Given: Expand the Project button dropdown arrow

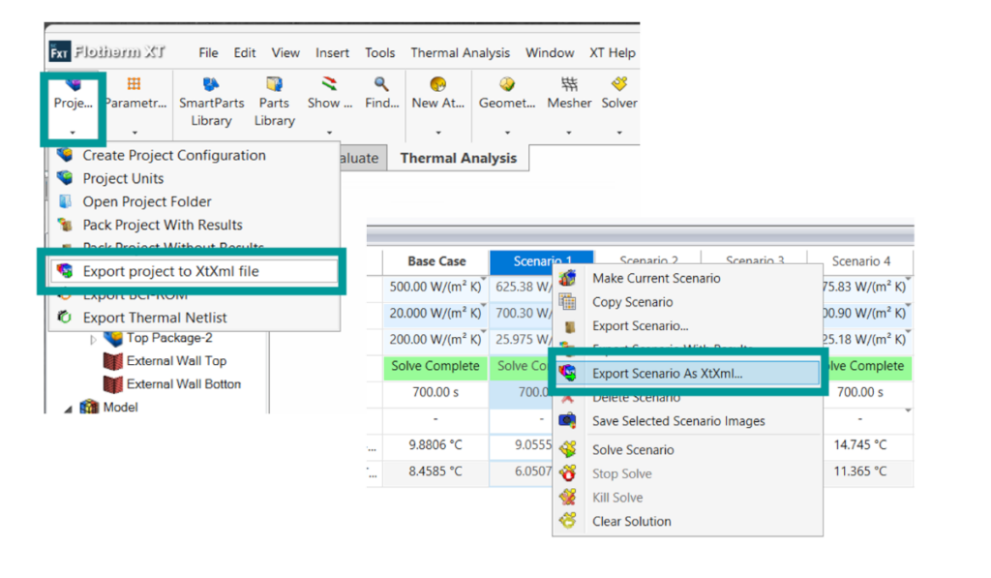Looking at the screenshot, I should click(x=73, y=133).
